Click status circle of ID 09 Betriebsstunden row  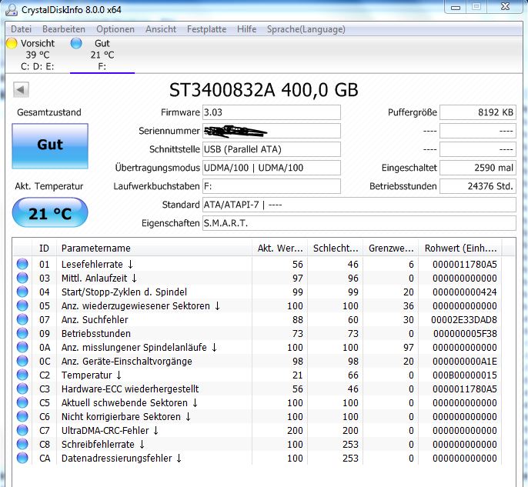tap(22, 333)
